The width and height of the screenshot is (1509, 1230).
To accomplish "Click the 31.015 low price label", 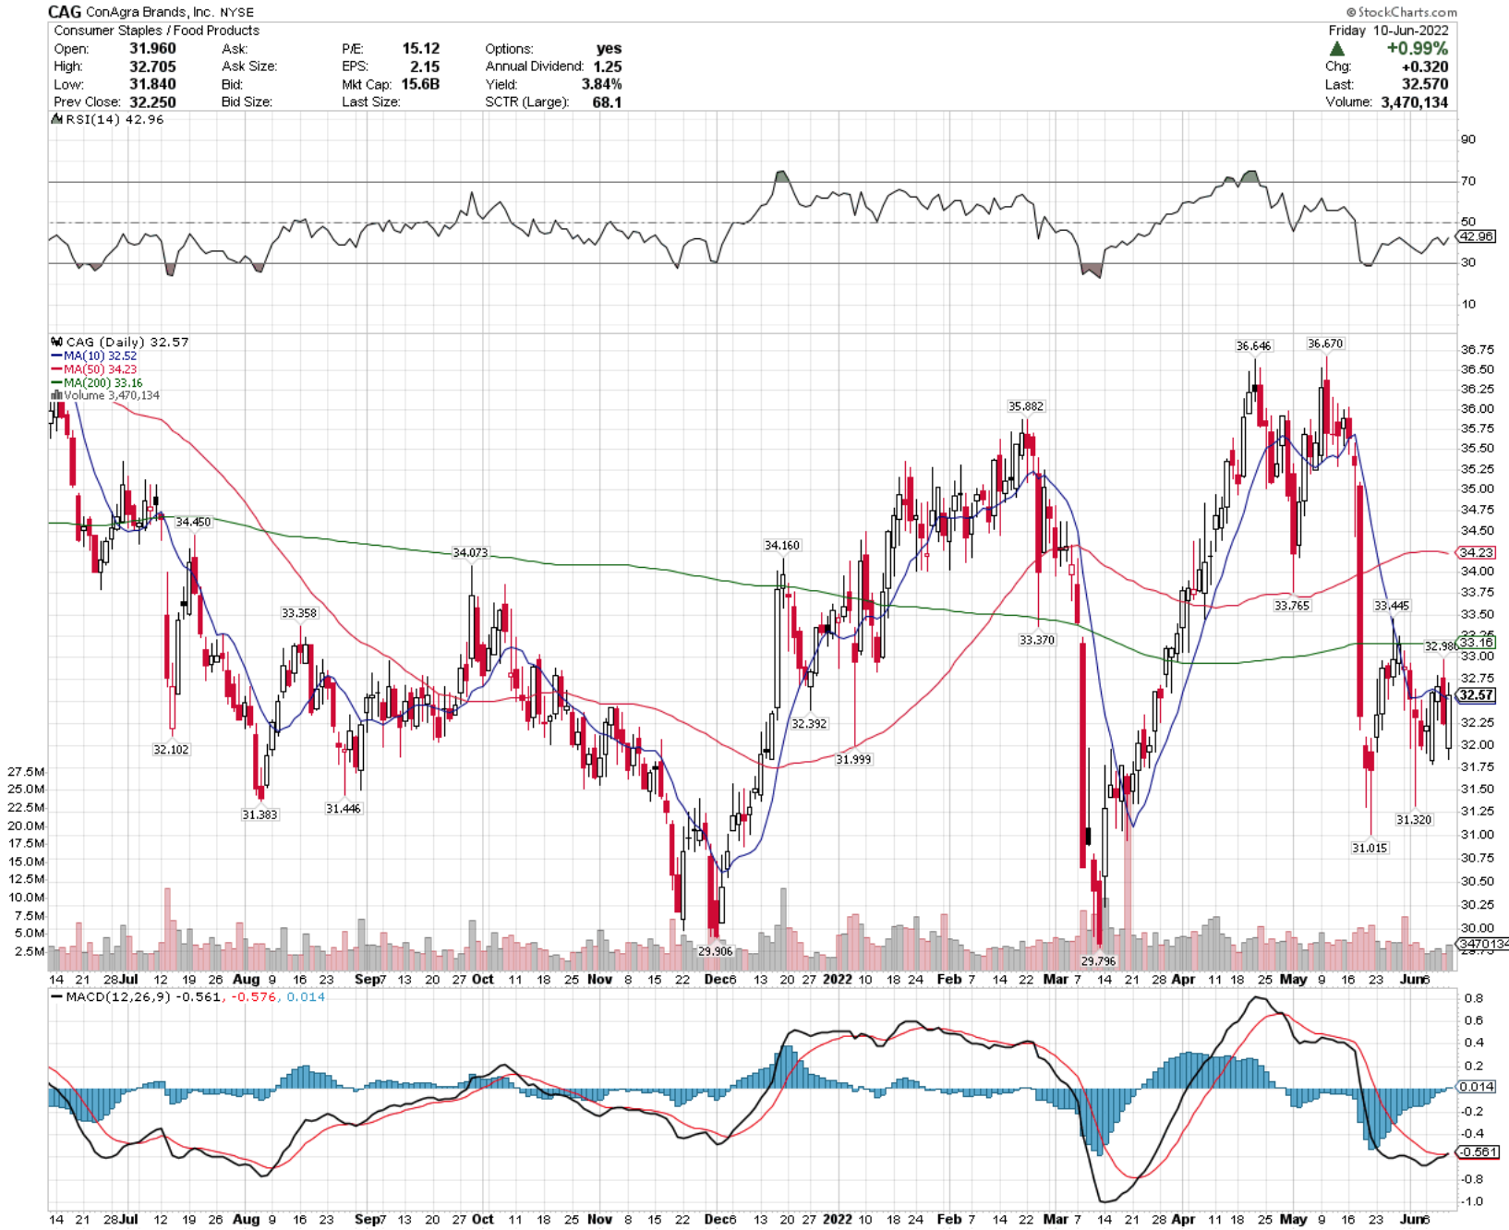I will (x=1369, y=848).
